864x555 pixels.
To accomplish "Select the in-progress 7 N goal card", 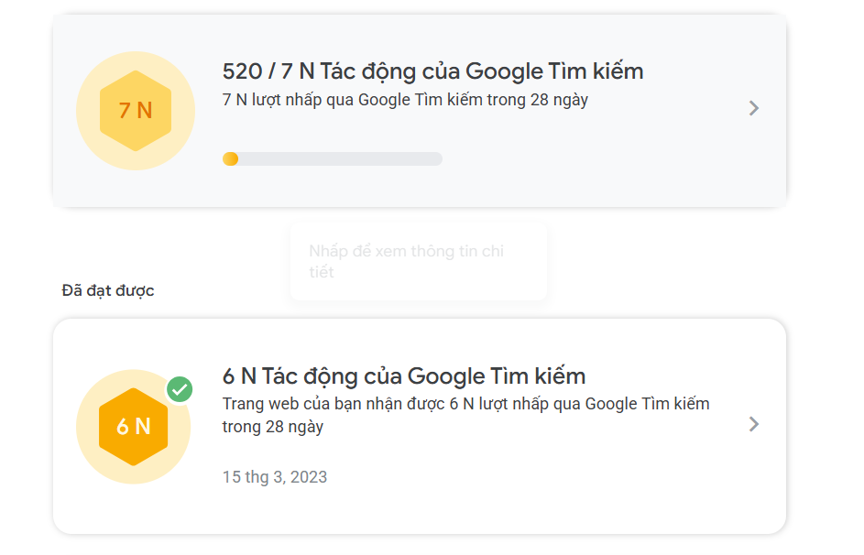I will click(x=420, y=111).
